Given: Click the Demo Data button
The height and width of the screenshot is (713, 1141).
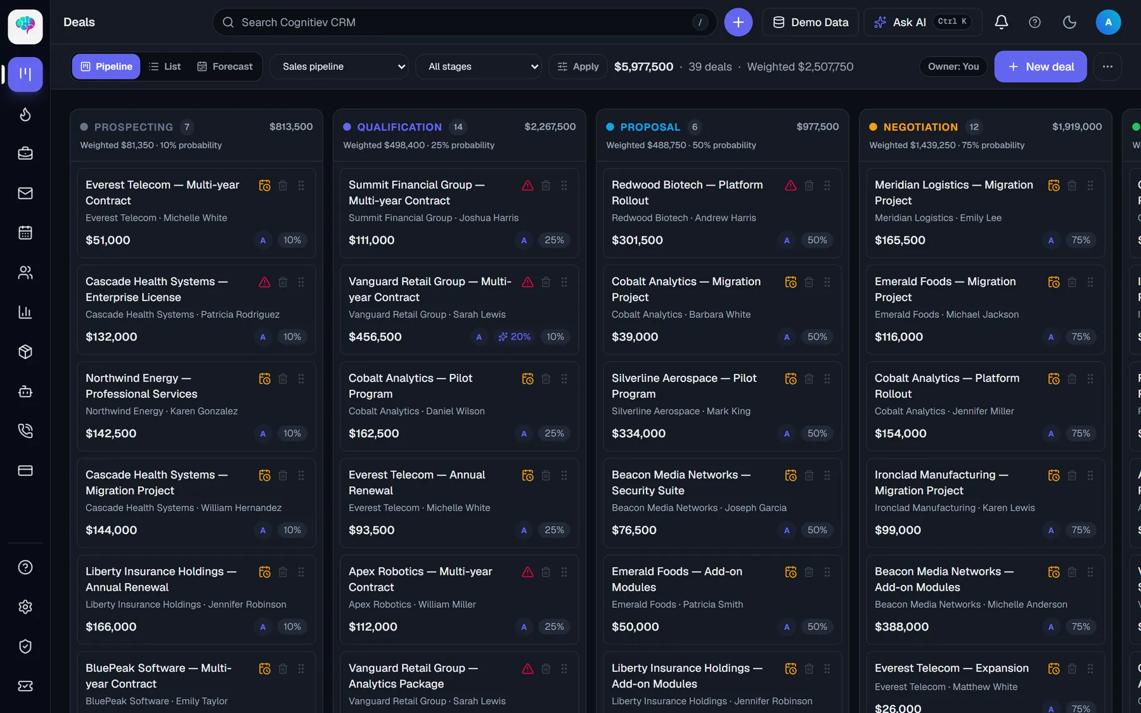Looking at the screenshot, I should tap(810, 22).
